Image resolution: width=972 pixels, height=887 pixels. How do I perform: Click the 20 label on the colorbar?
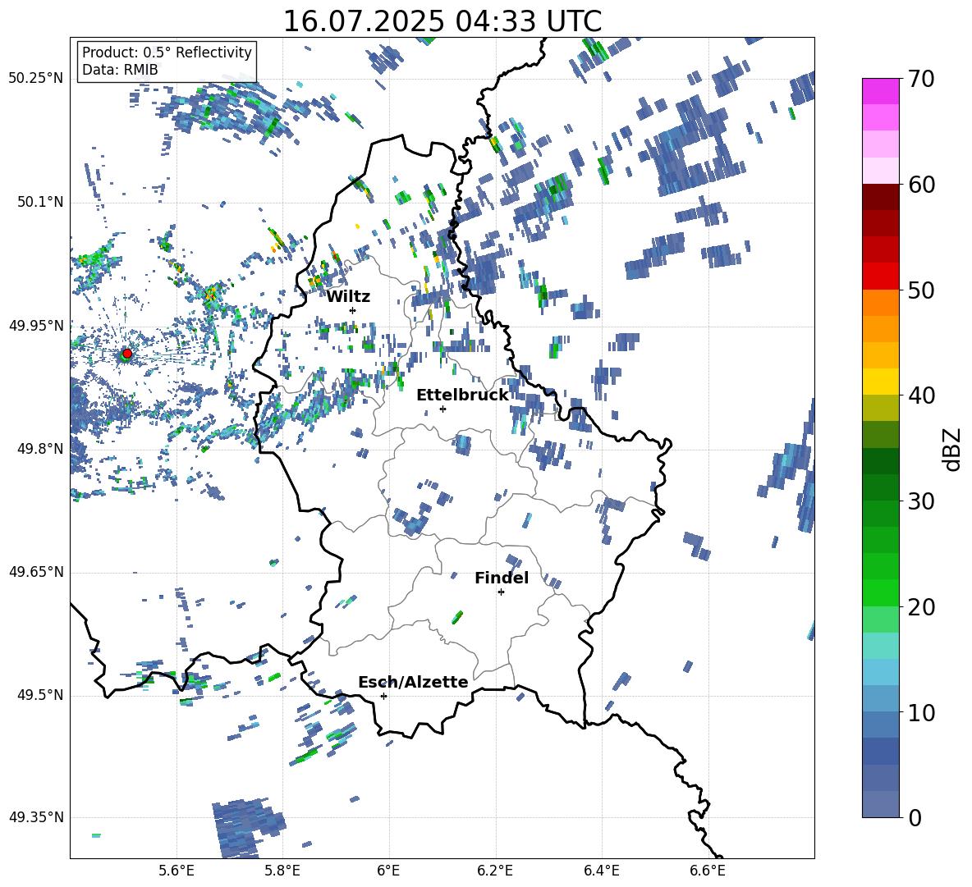[921, 606]
